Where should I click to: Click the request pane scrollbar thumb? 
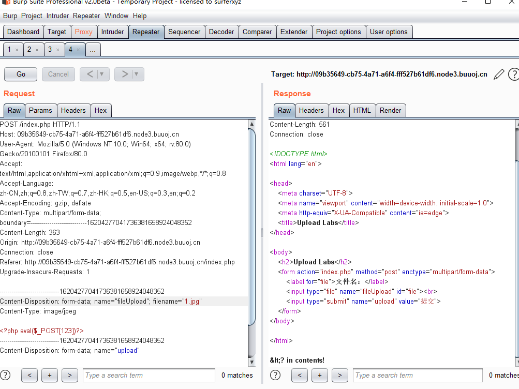[251, 228]
